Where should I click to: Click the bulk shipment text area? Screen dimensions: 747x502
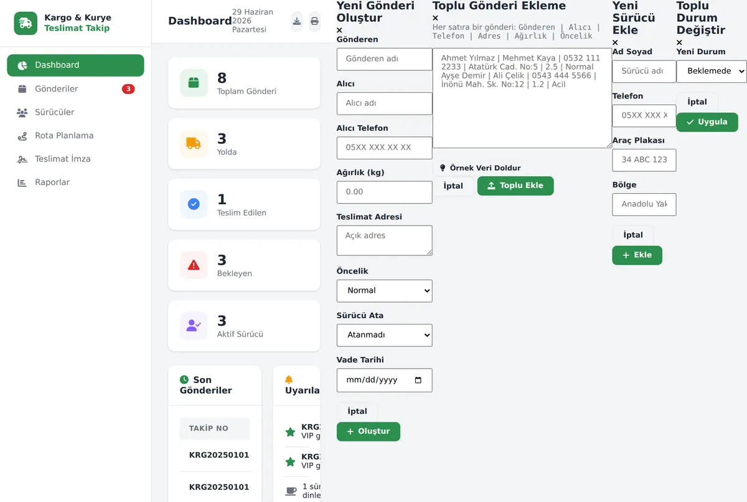click(522, 98)
